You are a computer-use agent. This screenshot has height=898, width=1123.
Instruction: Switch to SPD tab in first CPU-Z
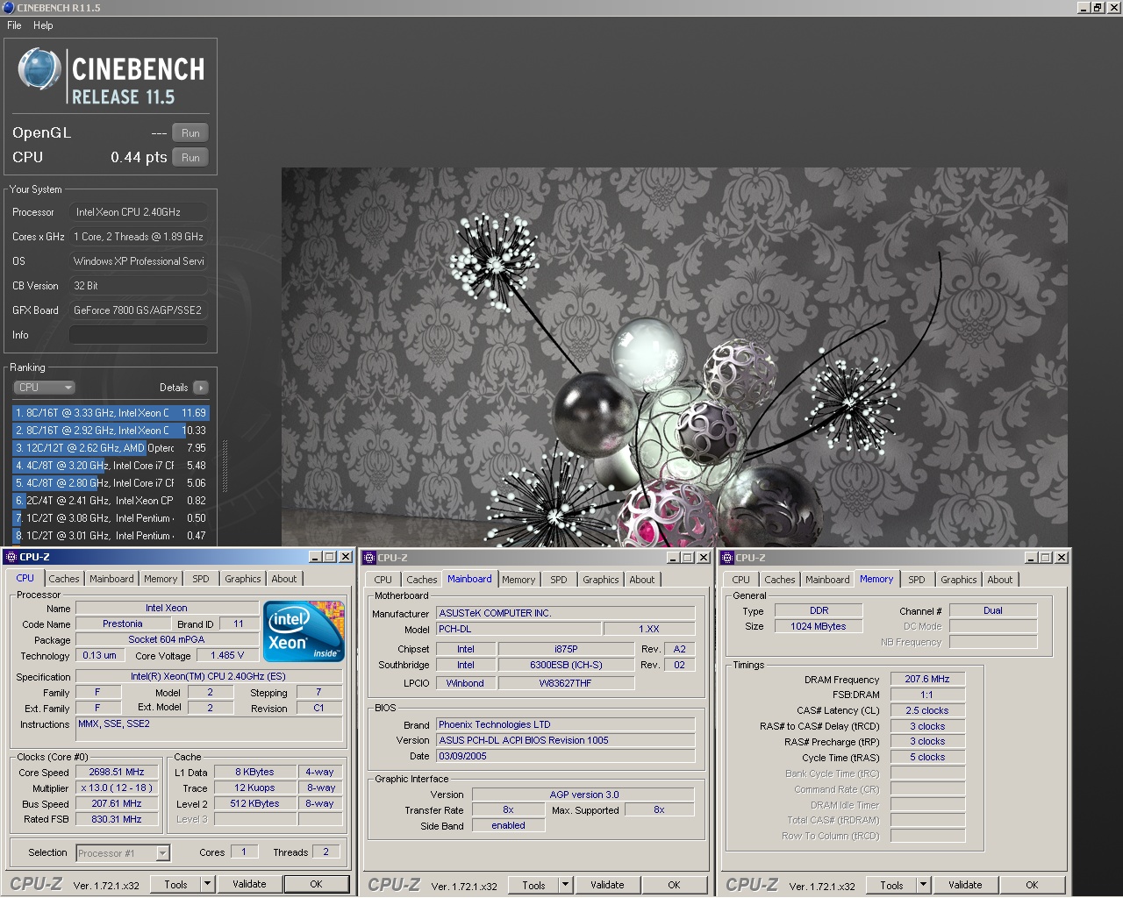pyautogui.click(x=201, y=579)
